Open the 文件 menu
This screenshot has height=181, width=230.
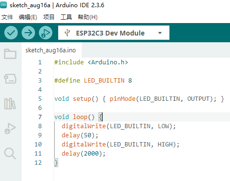7,17
